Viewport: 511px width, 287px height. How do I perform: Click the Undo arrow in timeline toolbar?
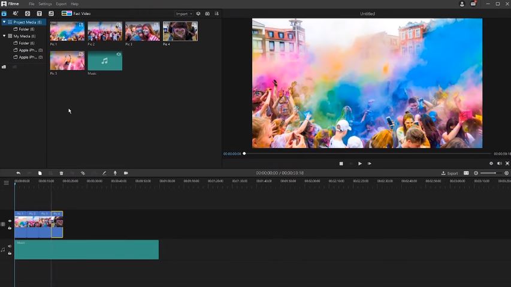pos(18,173)
